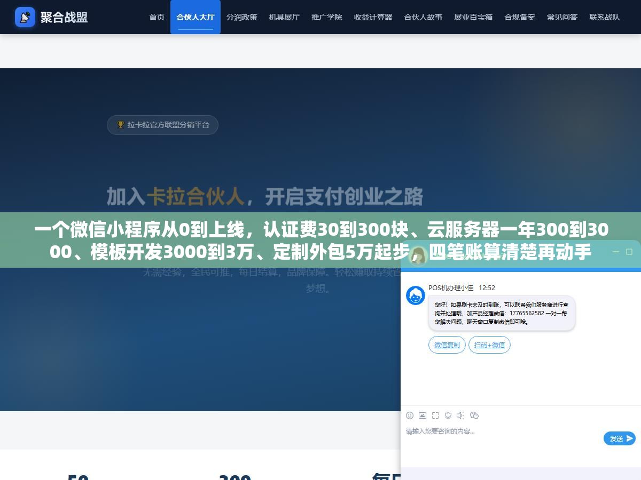Go to 分润政策 page
Image resolution: width=641 pixels, height=480 pixels.
(241, 17)
